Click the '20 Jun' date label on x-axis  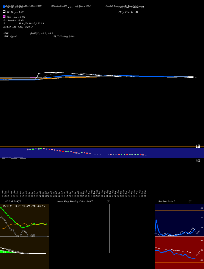pyautogui.click(x=3, y=194)
